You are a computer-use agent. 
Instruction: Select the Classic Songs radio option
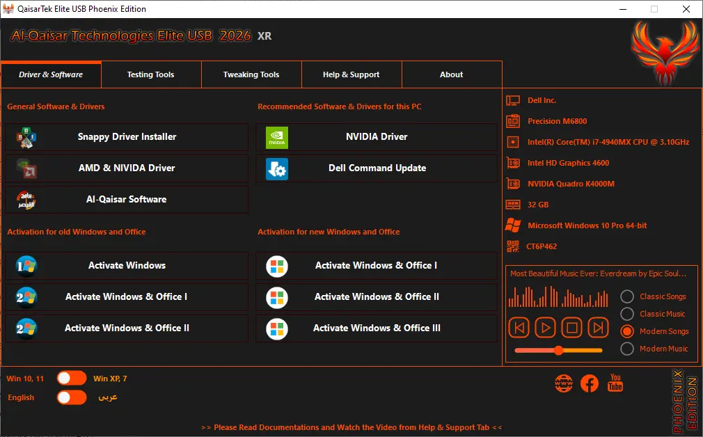[x=626, y=296]
